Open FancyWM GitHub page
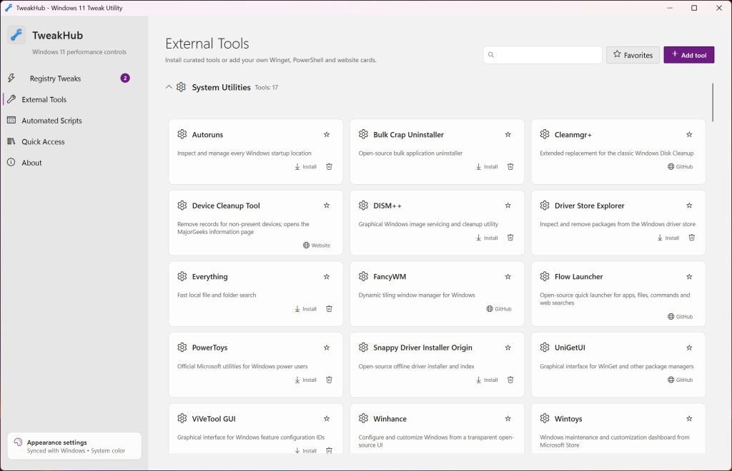The image size is (732, 471). (498, 309)
